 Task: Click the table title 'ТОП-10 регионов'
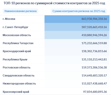tap(17, 3)
